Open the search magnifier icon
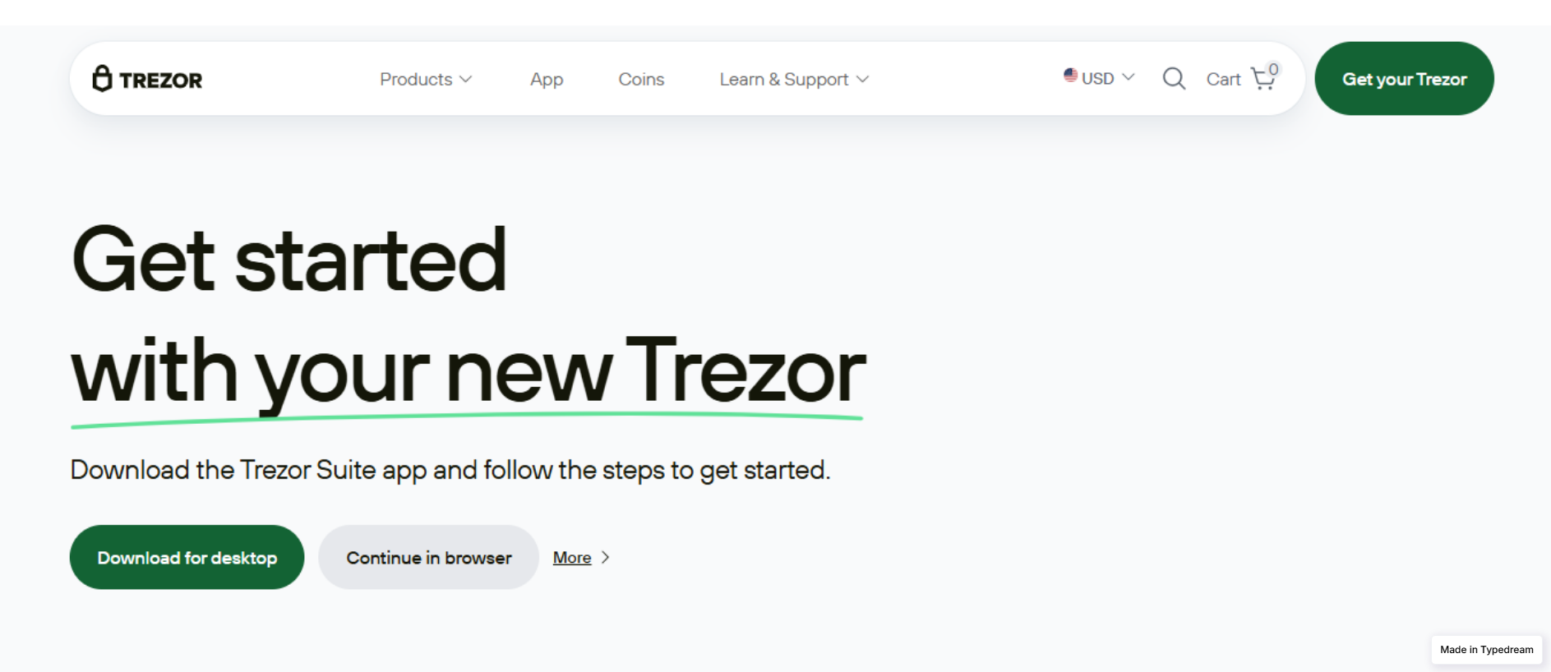1551x672 pixels. 1174,79
